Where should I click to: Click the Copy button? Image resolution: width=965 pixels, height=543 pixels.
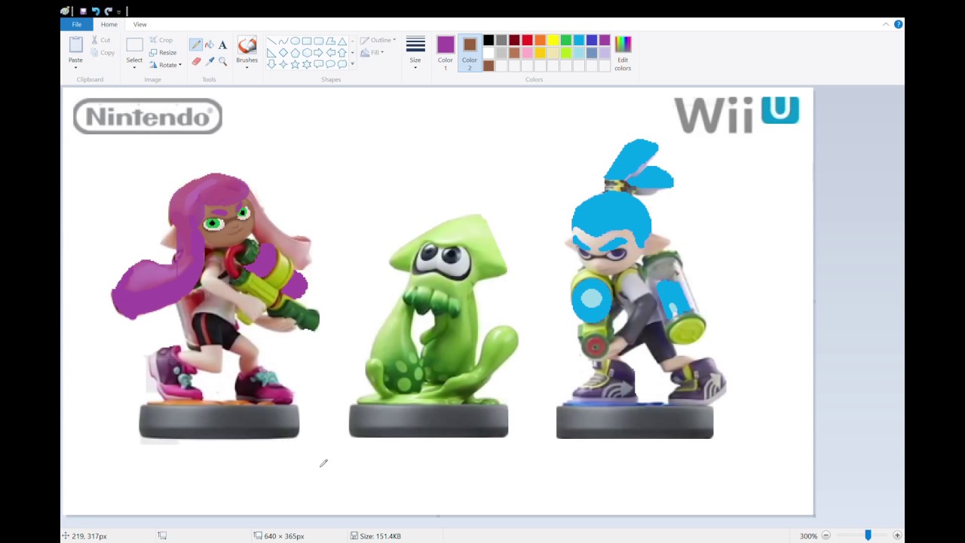(x=102, y=53)
